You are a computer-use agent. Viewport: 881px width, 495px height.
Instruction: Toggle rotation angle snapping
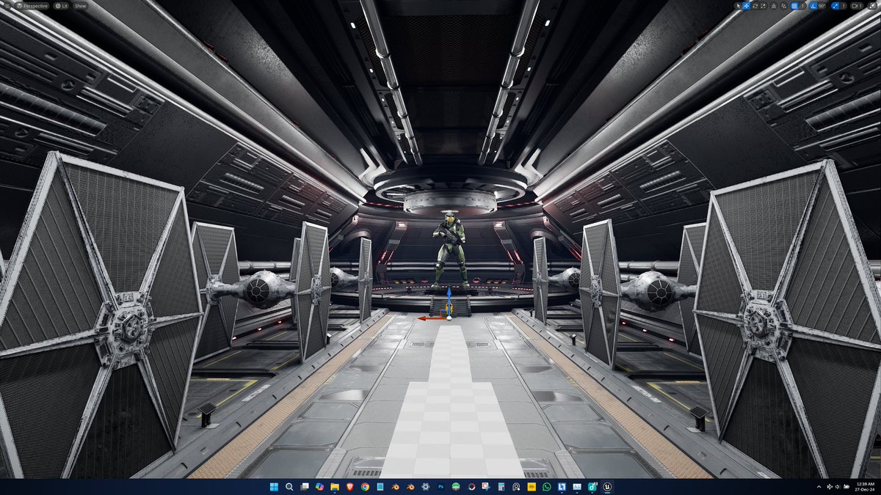click(x=813, y=5)
